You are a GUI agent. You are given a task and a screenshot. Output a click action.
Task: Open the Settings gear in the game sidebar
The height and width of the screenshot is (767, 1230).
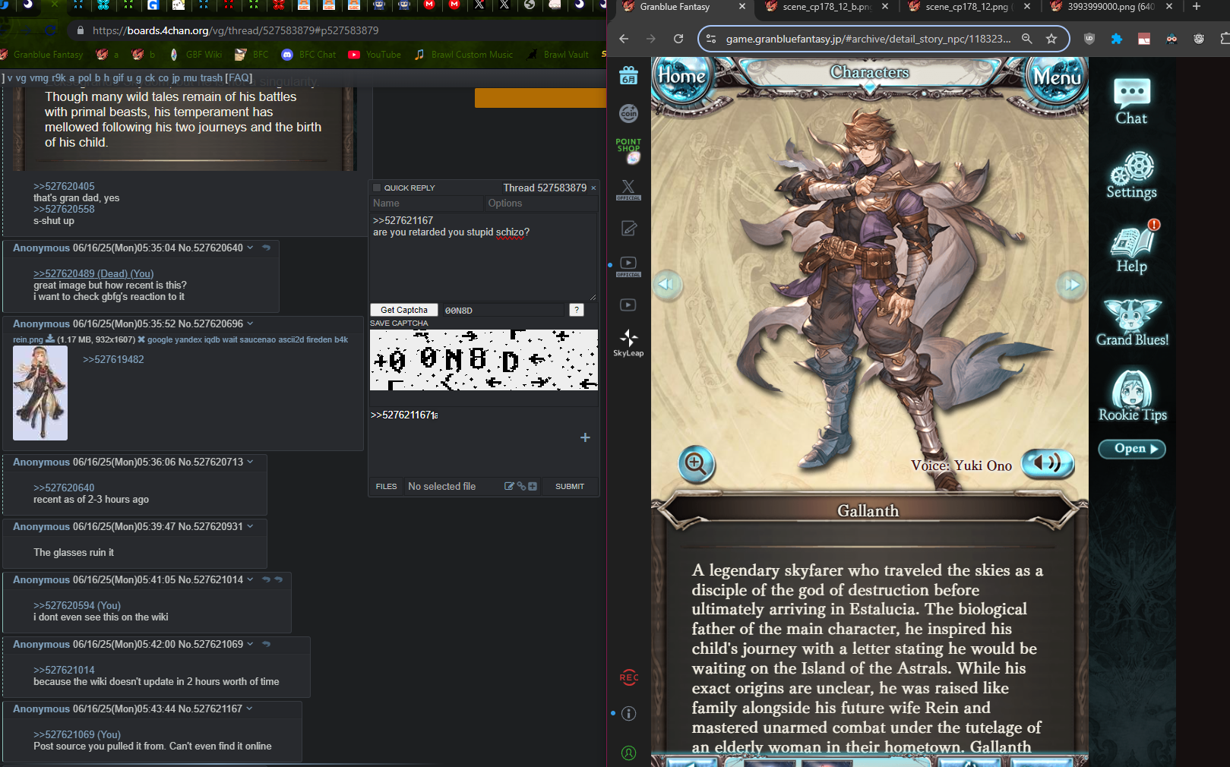pyautogui.click(x=1131, y=175)
